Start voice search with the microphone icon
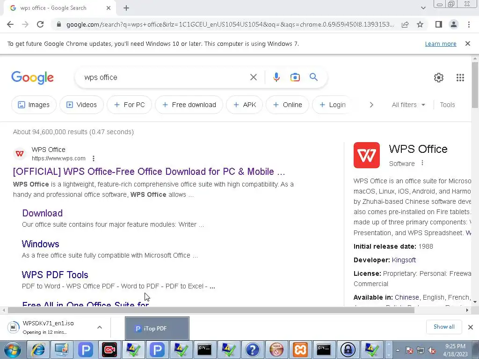Image resolution: width=479 pixels, height=359 pixels. coord(276,77)
